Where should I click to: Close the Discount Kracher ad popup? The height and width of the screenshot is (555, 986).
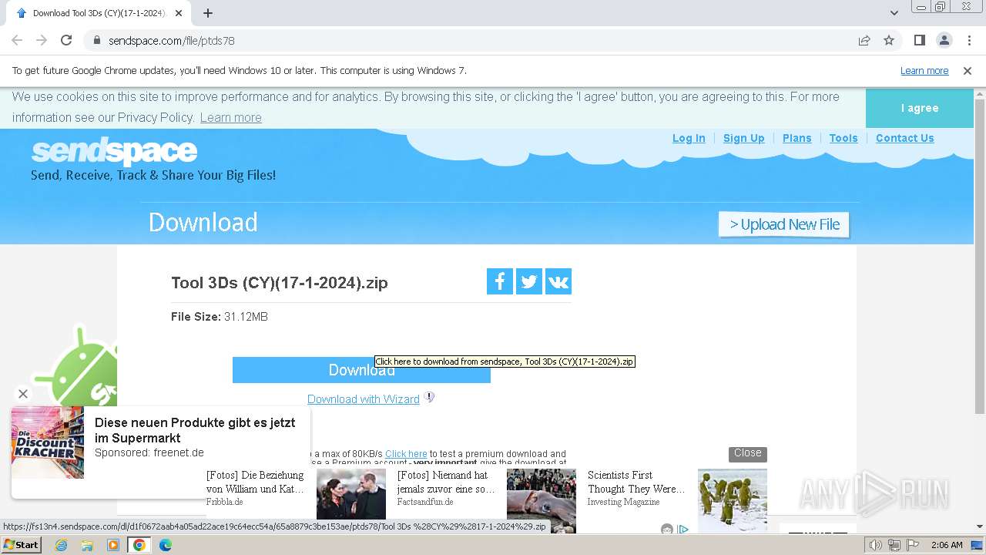coord(23,394)
